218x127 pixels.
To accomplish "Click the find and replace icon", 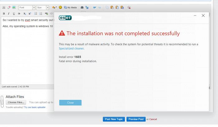I will [x=87, y=7].
